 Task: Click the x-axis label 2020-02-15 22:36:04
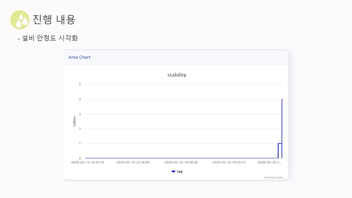point(133,162)
